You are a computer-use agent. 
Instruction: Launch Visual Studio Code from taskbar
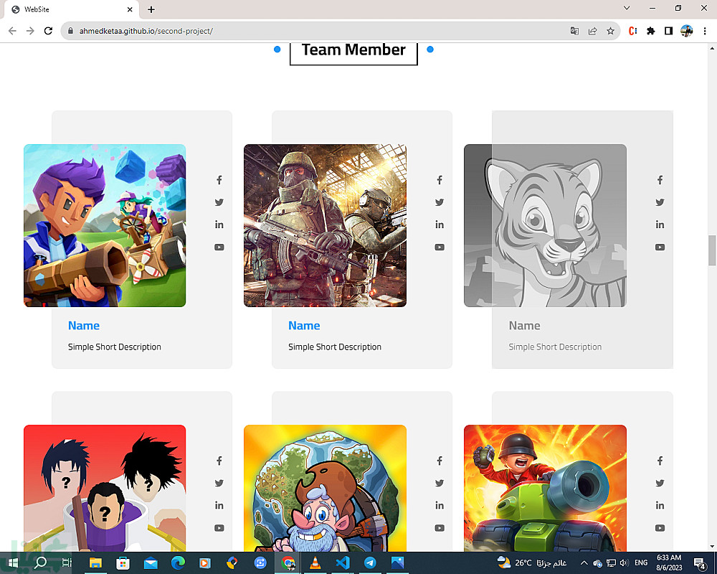point(343,563)
